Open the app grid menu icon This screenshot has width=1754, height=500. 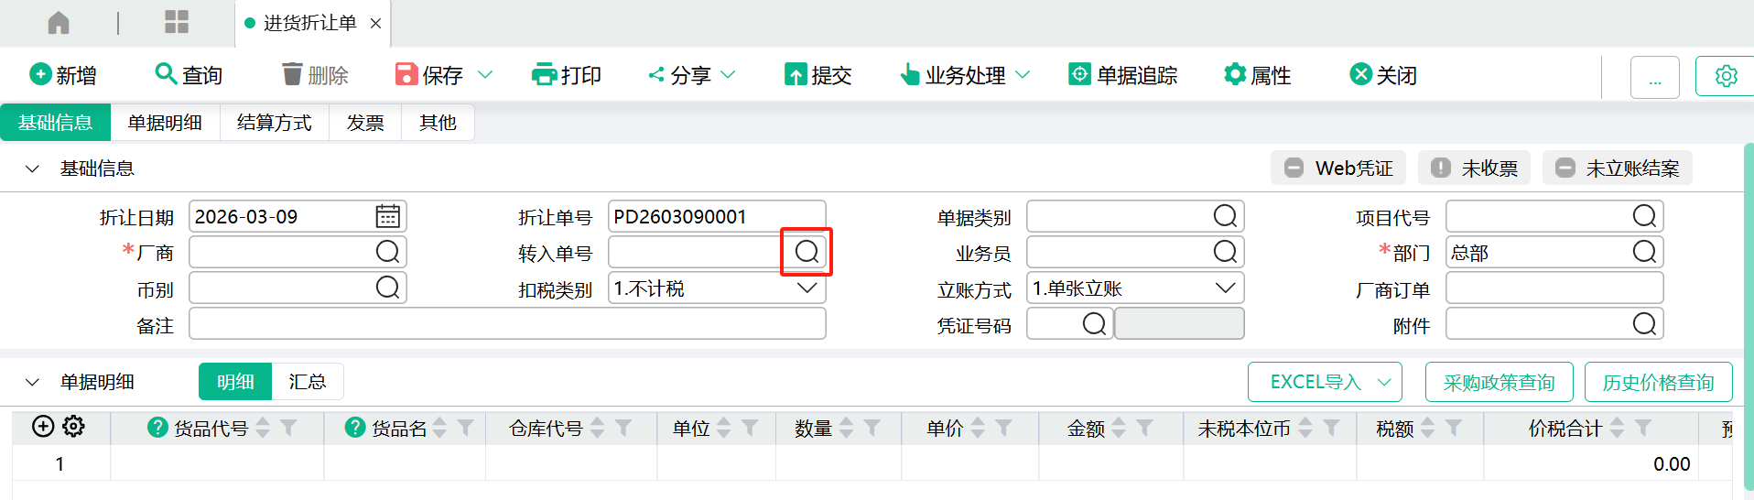point(176,23)
